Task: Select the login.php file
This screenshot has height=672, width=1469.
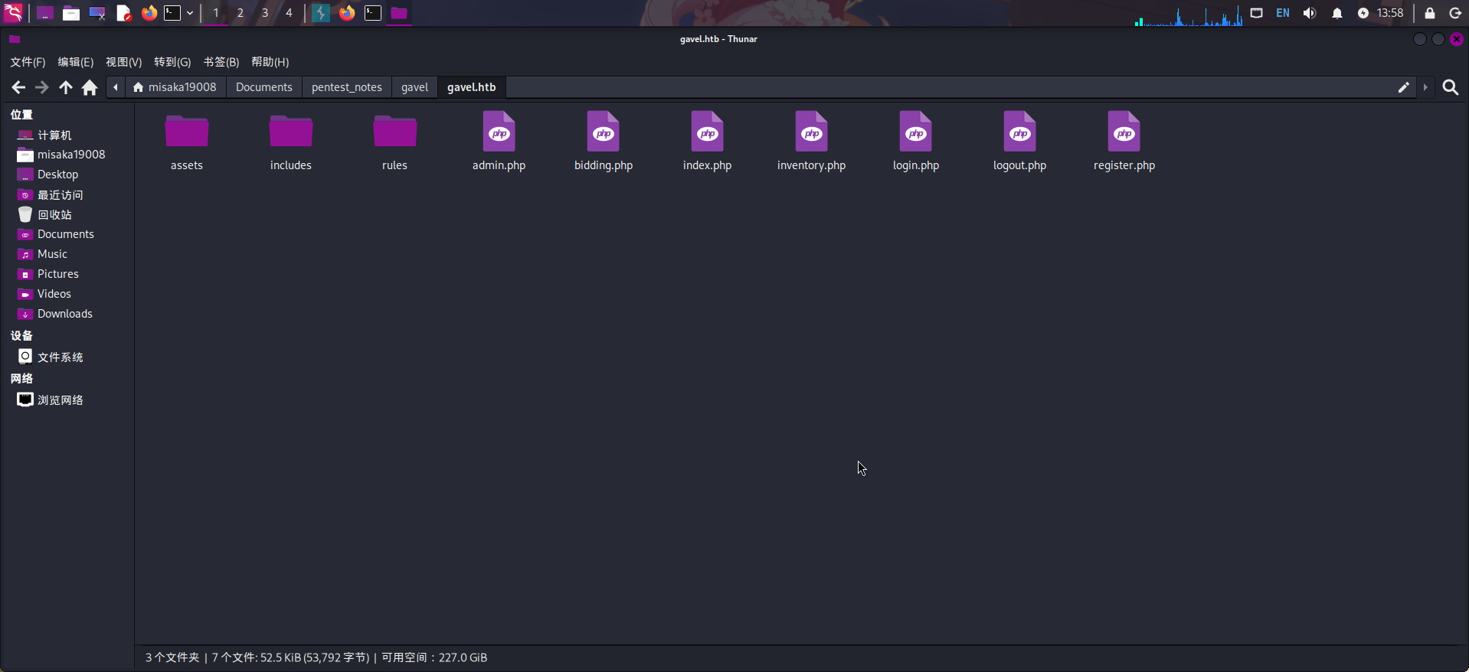Action: [x=916, y=142]
